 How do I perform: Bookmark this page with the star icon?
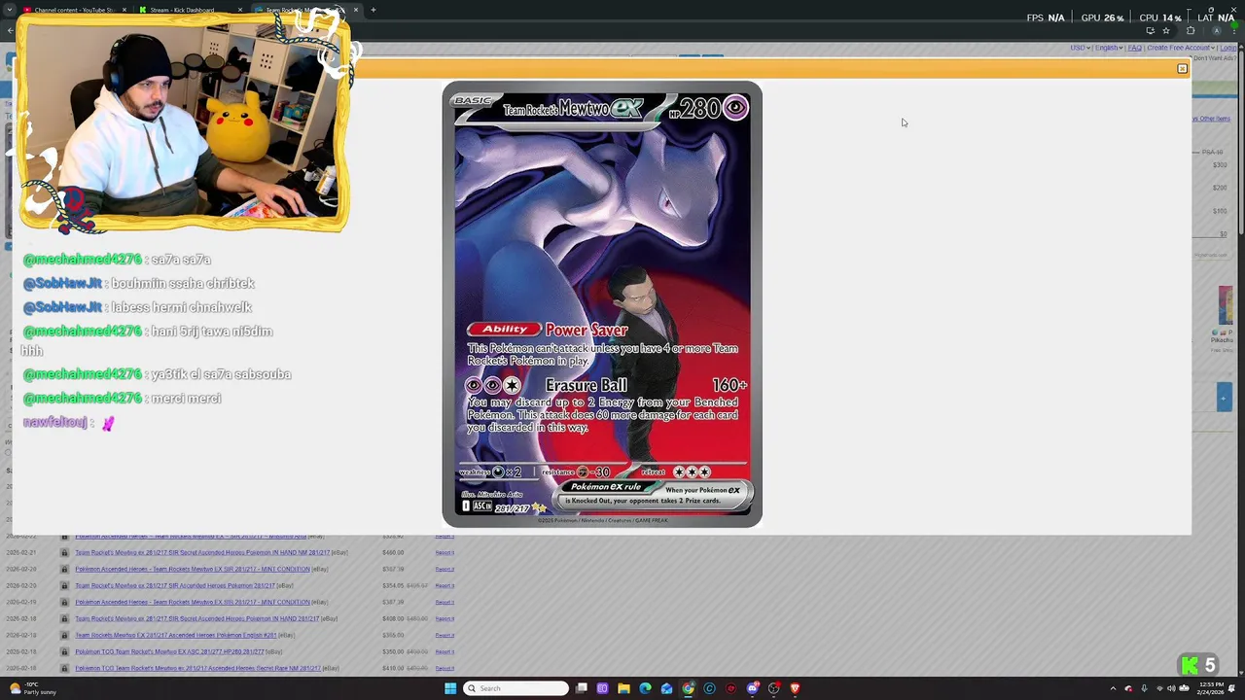(1166, 30)
